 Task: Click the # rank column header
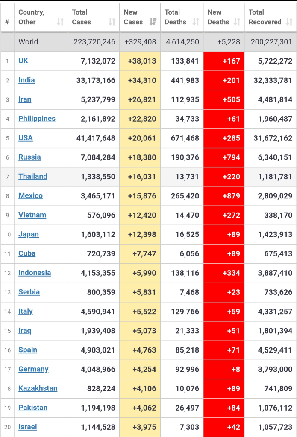[7, 22]
